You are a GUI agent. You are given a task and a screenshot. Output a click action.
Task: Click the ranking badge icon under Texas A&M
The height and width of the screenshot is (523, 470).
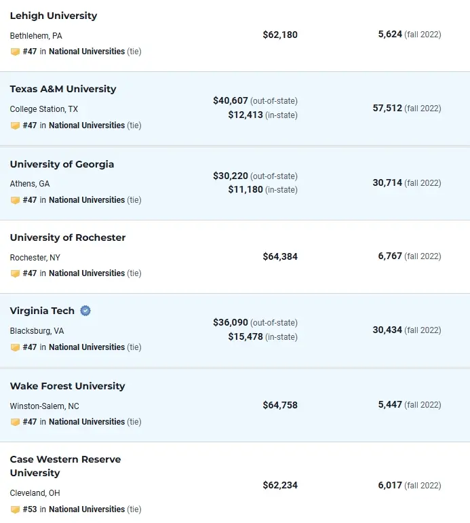pyautogui.click(x=15, y=125)
